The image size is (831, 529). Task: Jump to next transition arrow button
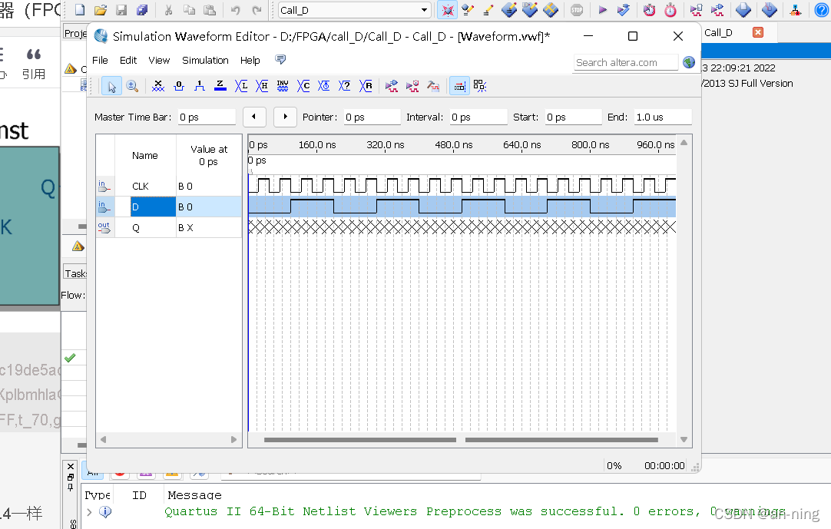point(285,117)
